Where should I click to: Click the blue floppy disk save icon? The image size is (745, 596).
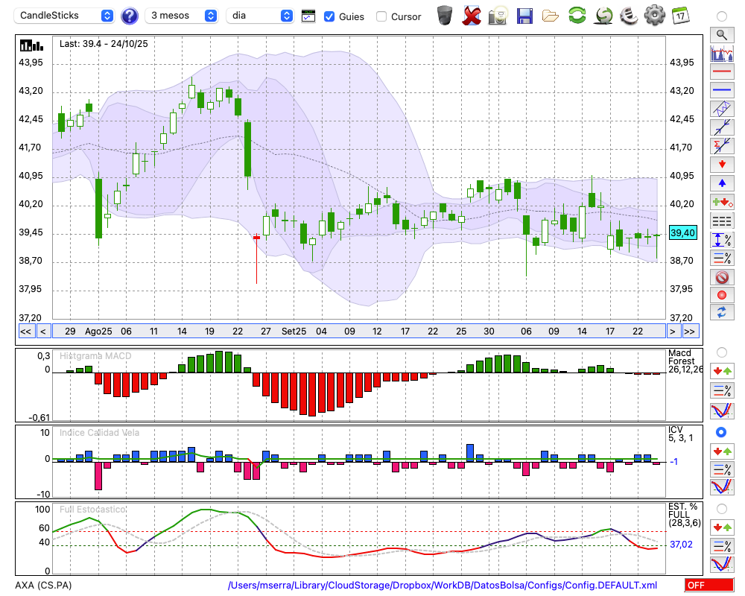coord(524,15)
